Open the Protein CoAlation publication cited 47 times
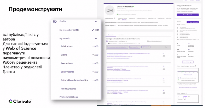The height and width of the screenshot is (108, 205). coord(124,79)
